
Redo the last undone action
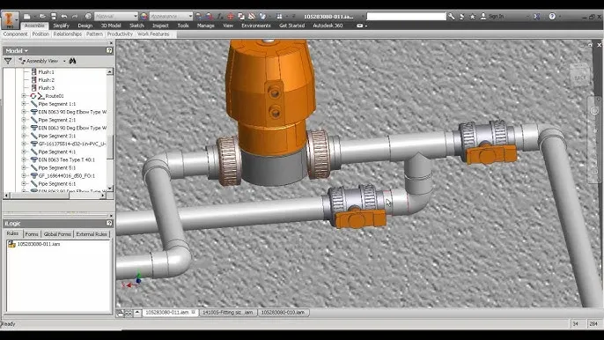point(75,16)
